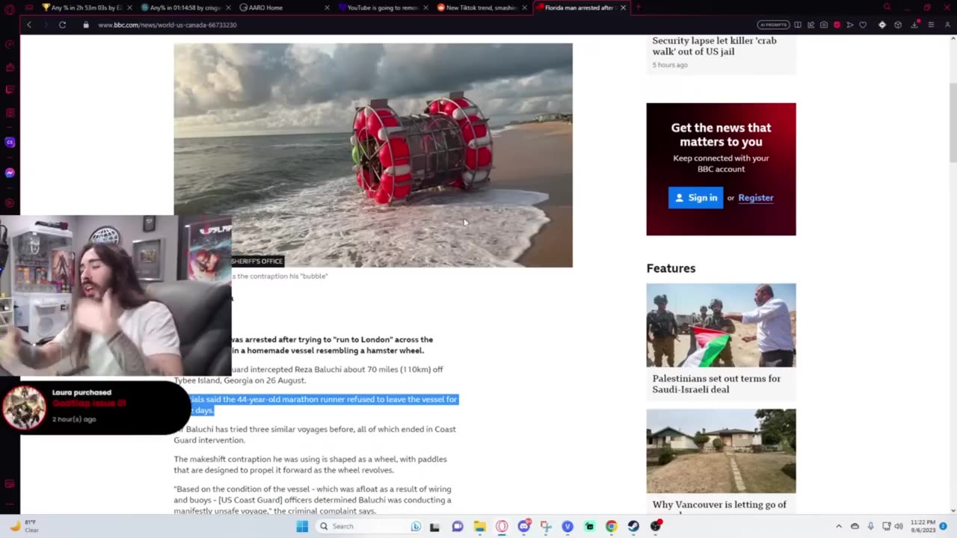
Task: Open the downloads icon in toolbar
Action: coord(914,25)
